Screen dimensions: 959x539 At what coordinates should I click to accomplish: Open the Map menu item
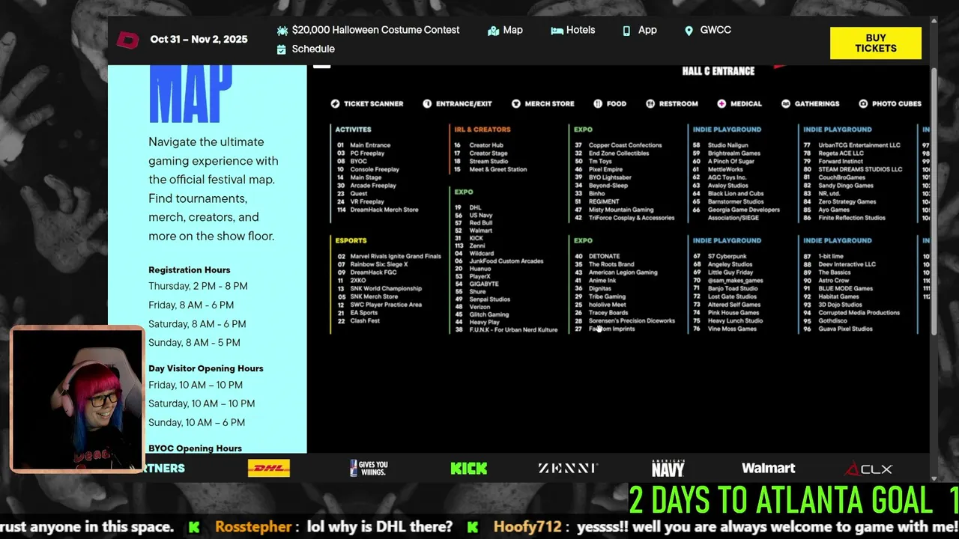coord(513,31)
